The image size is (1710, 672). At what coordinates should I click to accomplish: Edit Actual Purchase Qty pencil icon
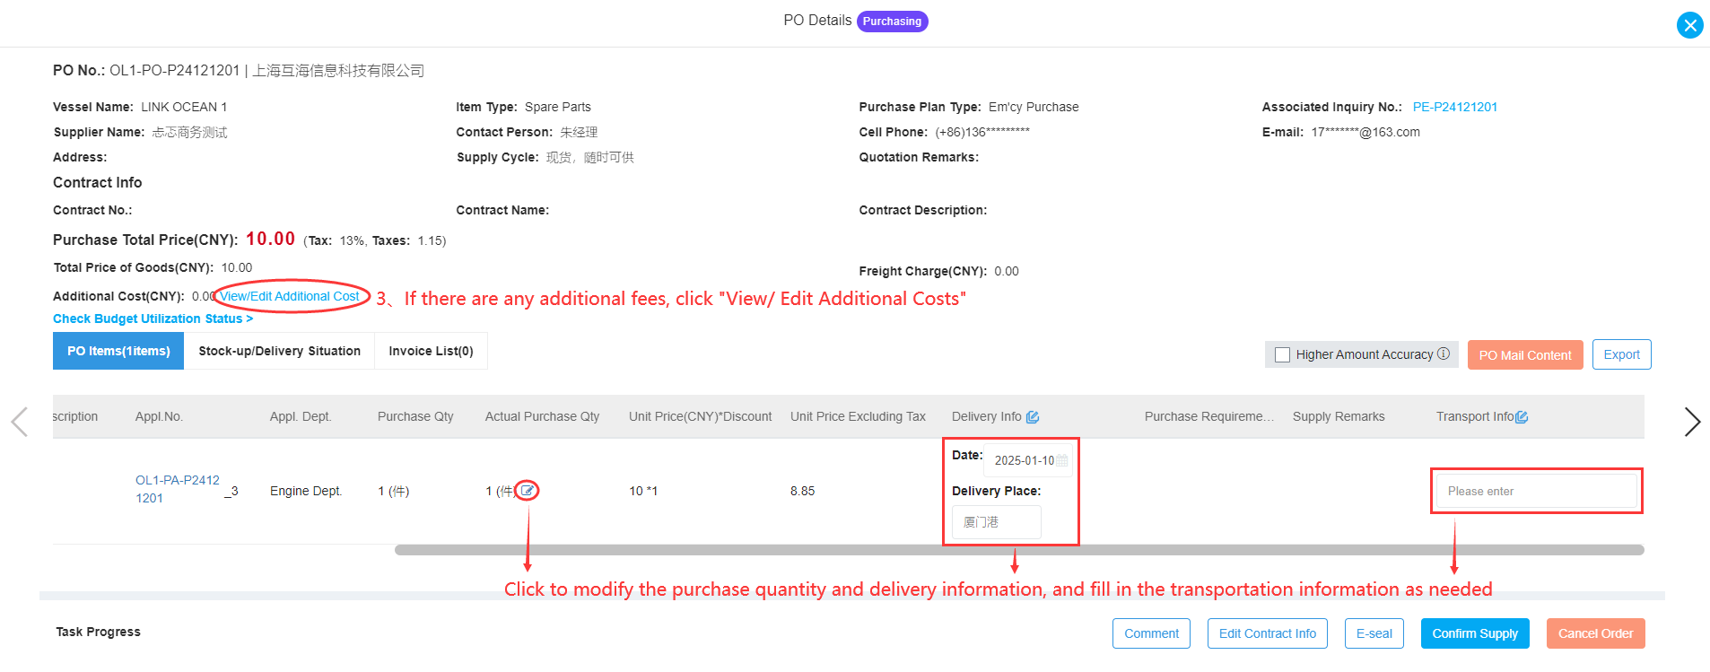[x=528, y=491]
